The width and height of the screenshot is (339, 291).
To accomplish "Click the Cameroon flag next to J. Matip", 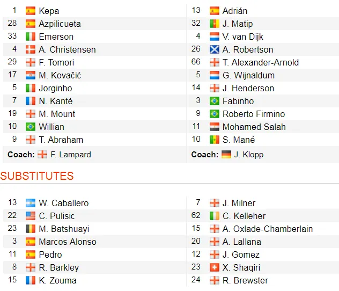I will [214, 24].
